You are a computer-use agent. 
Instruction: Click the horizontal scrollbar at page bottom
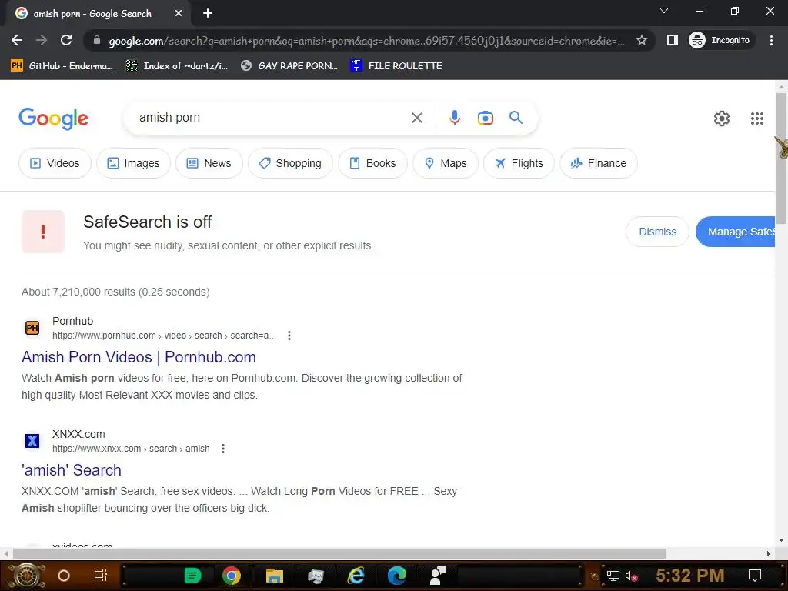click(339, 553)
